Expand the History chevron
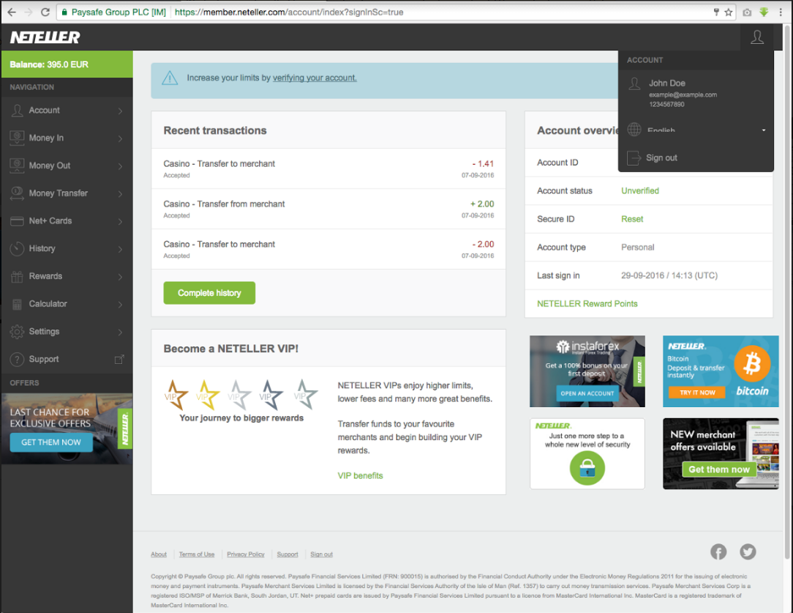This screenshot has width=793, height=613. click(x=121, y=249)
